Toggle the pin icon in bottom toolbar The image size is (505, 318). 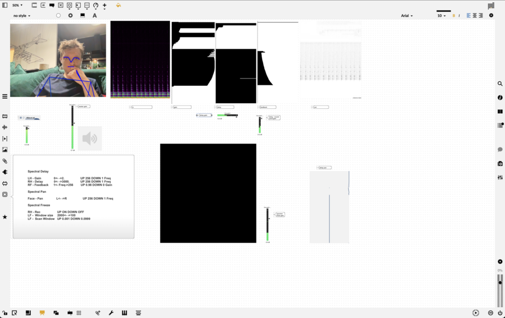point(70,313)
